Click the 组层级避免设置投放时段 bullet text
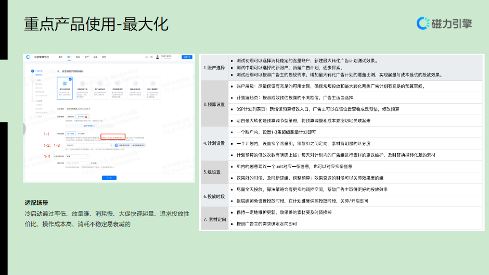489x275 pixels. (303, 201)
